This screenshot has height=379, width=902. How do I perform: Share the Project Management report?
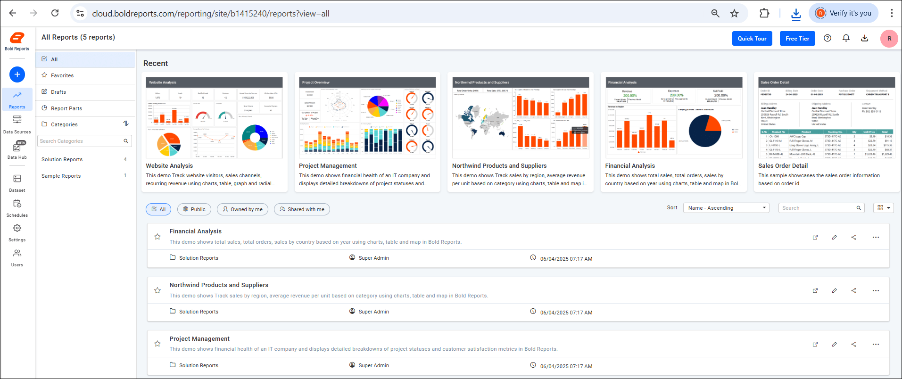point(854,344)
